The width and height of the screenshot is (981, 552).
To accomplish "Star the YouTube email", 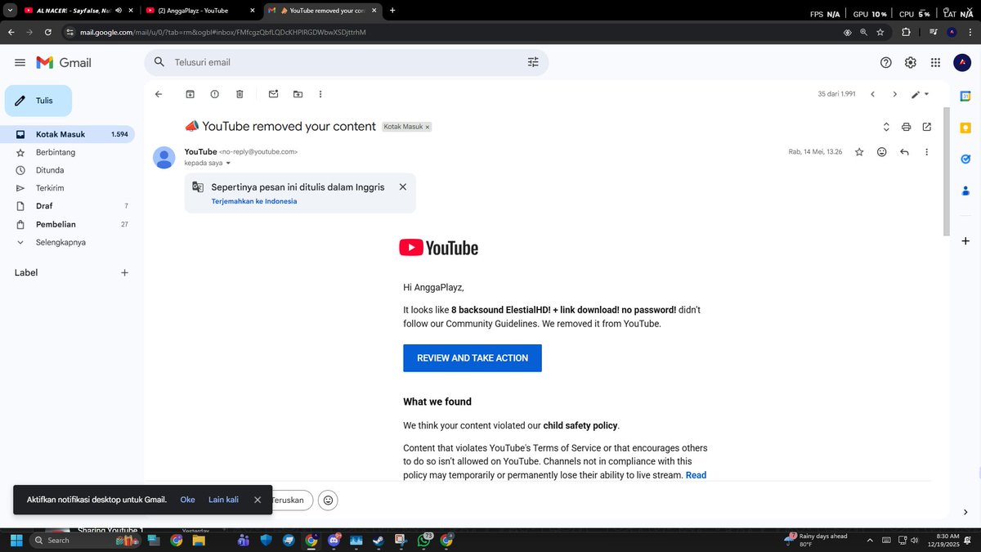I will pyautogui.click(x=859, y=152).
